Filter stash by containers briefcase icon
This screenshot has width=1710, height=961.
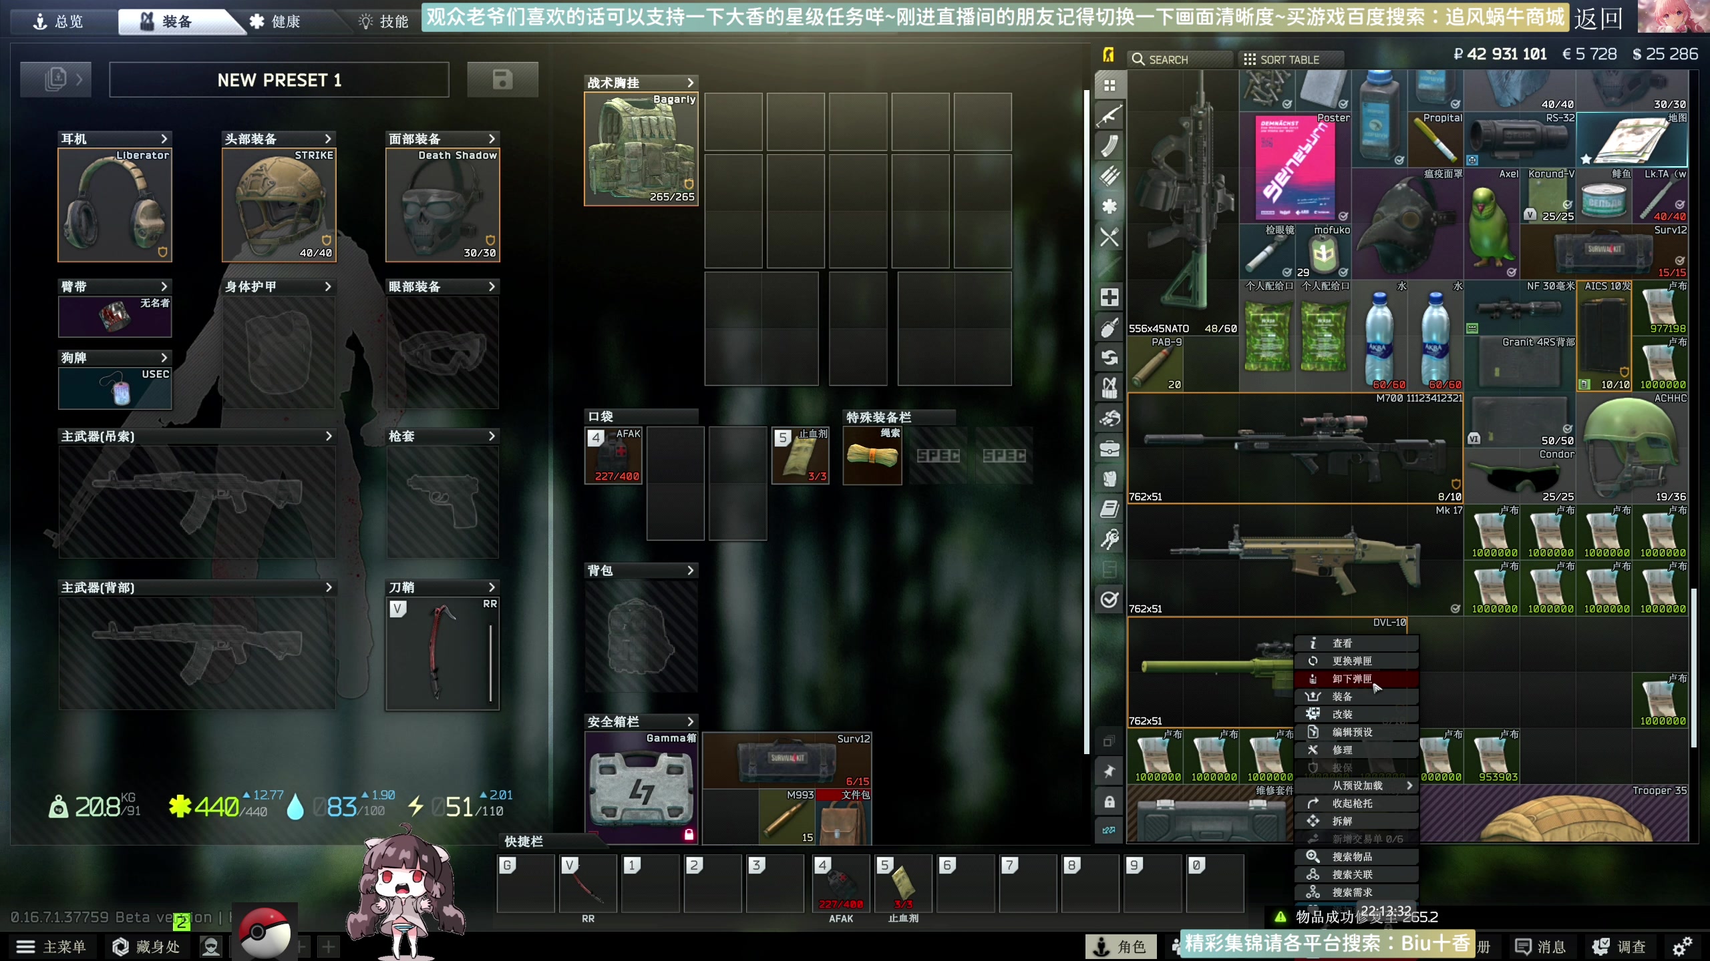(x=1109, y=448)
